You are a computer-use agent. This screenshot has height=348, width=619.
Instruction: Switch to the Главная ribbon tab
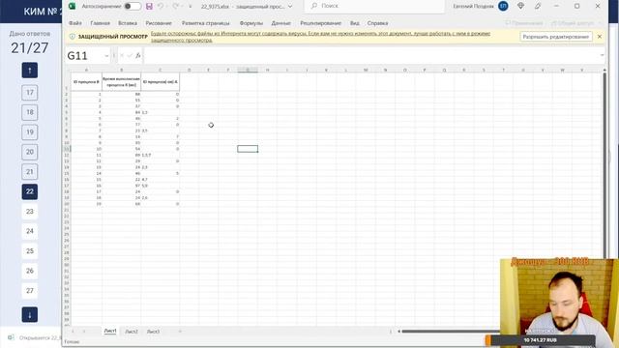pos(100,23)
